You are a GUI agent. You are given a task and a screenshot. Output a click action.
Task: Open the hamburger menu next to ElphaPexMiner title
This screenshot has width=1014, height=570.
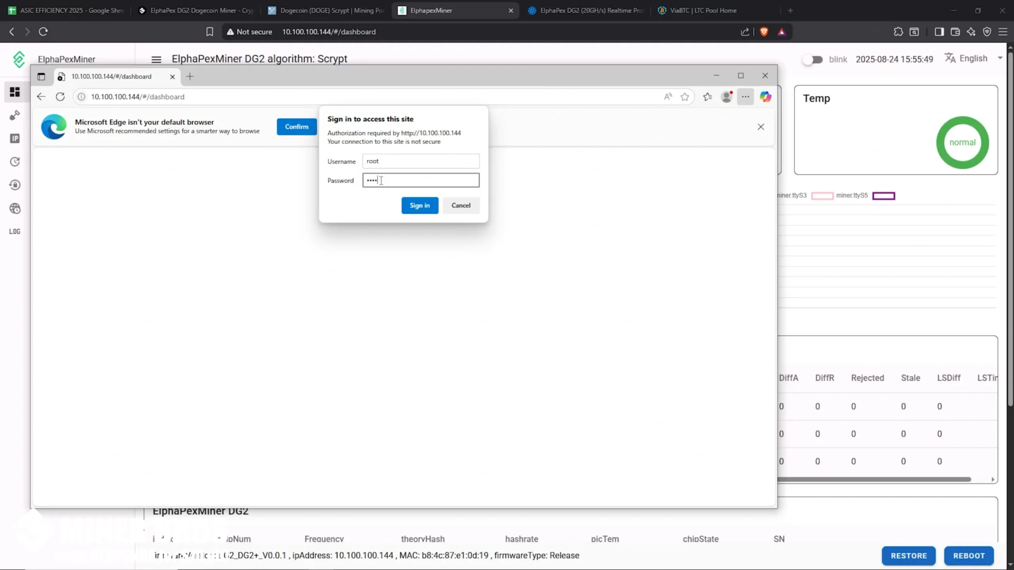[156, 59]
